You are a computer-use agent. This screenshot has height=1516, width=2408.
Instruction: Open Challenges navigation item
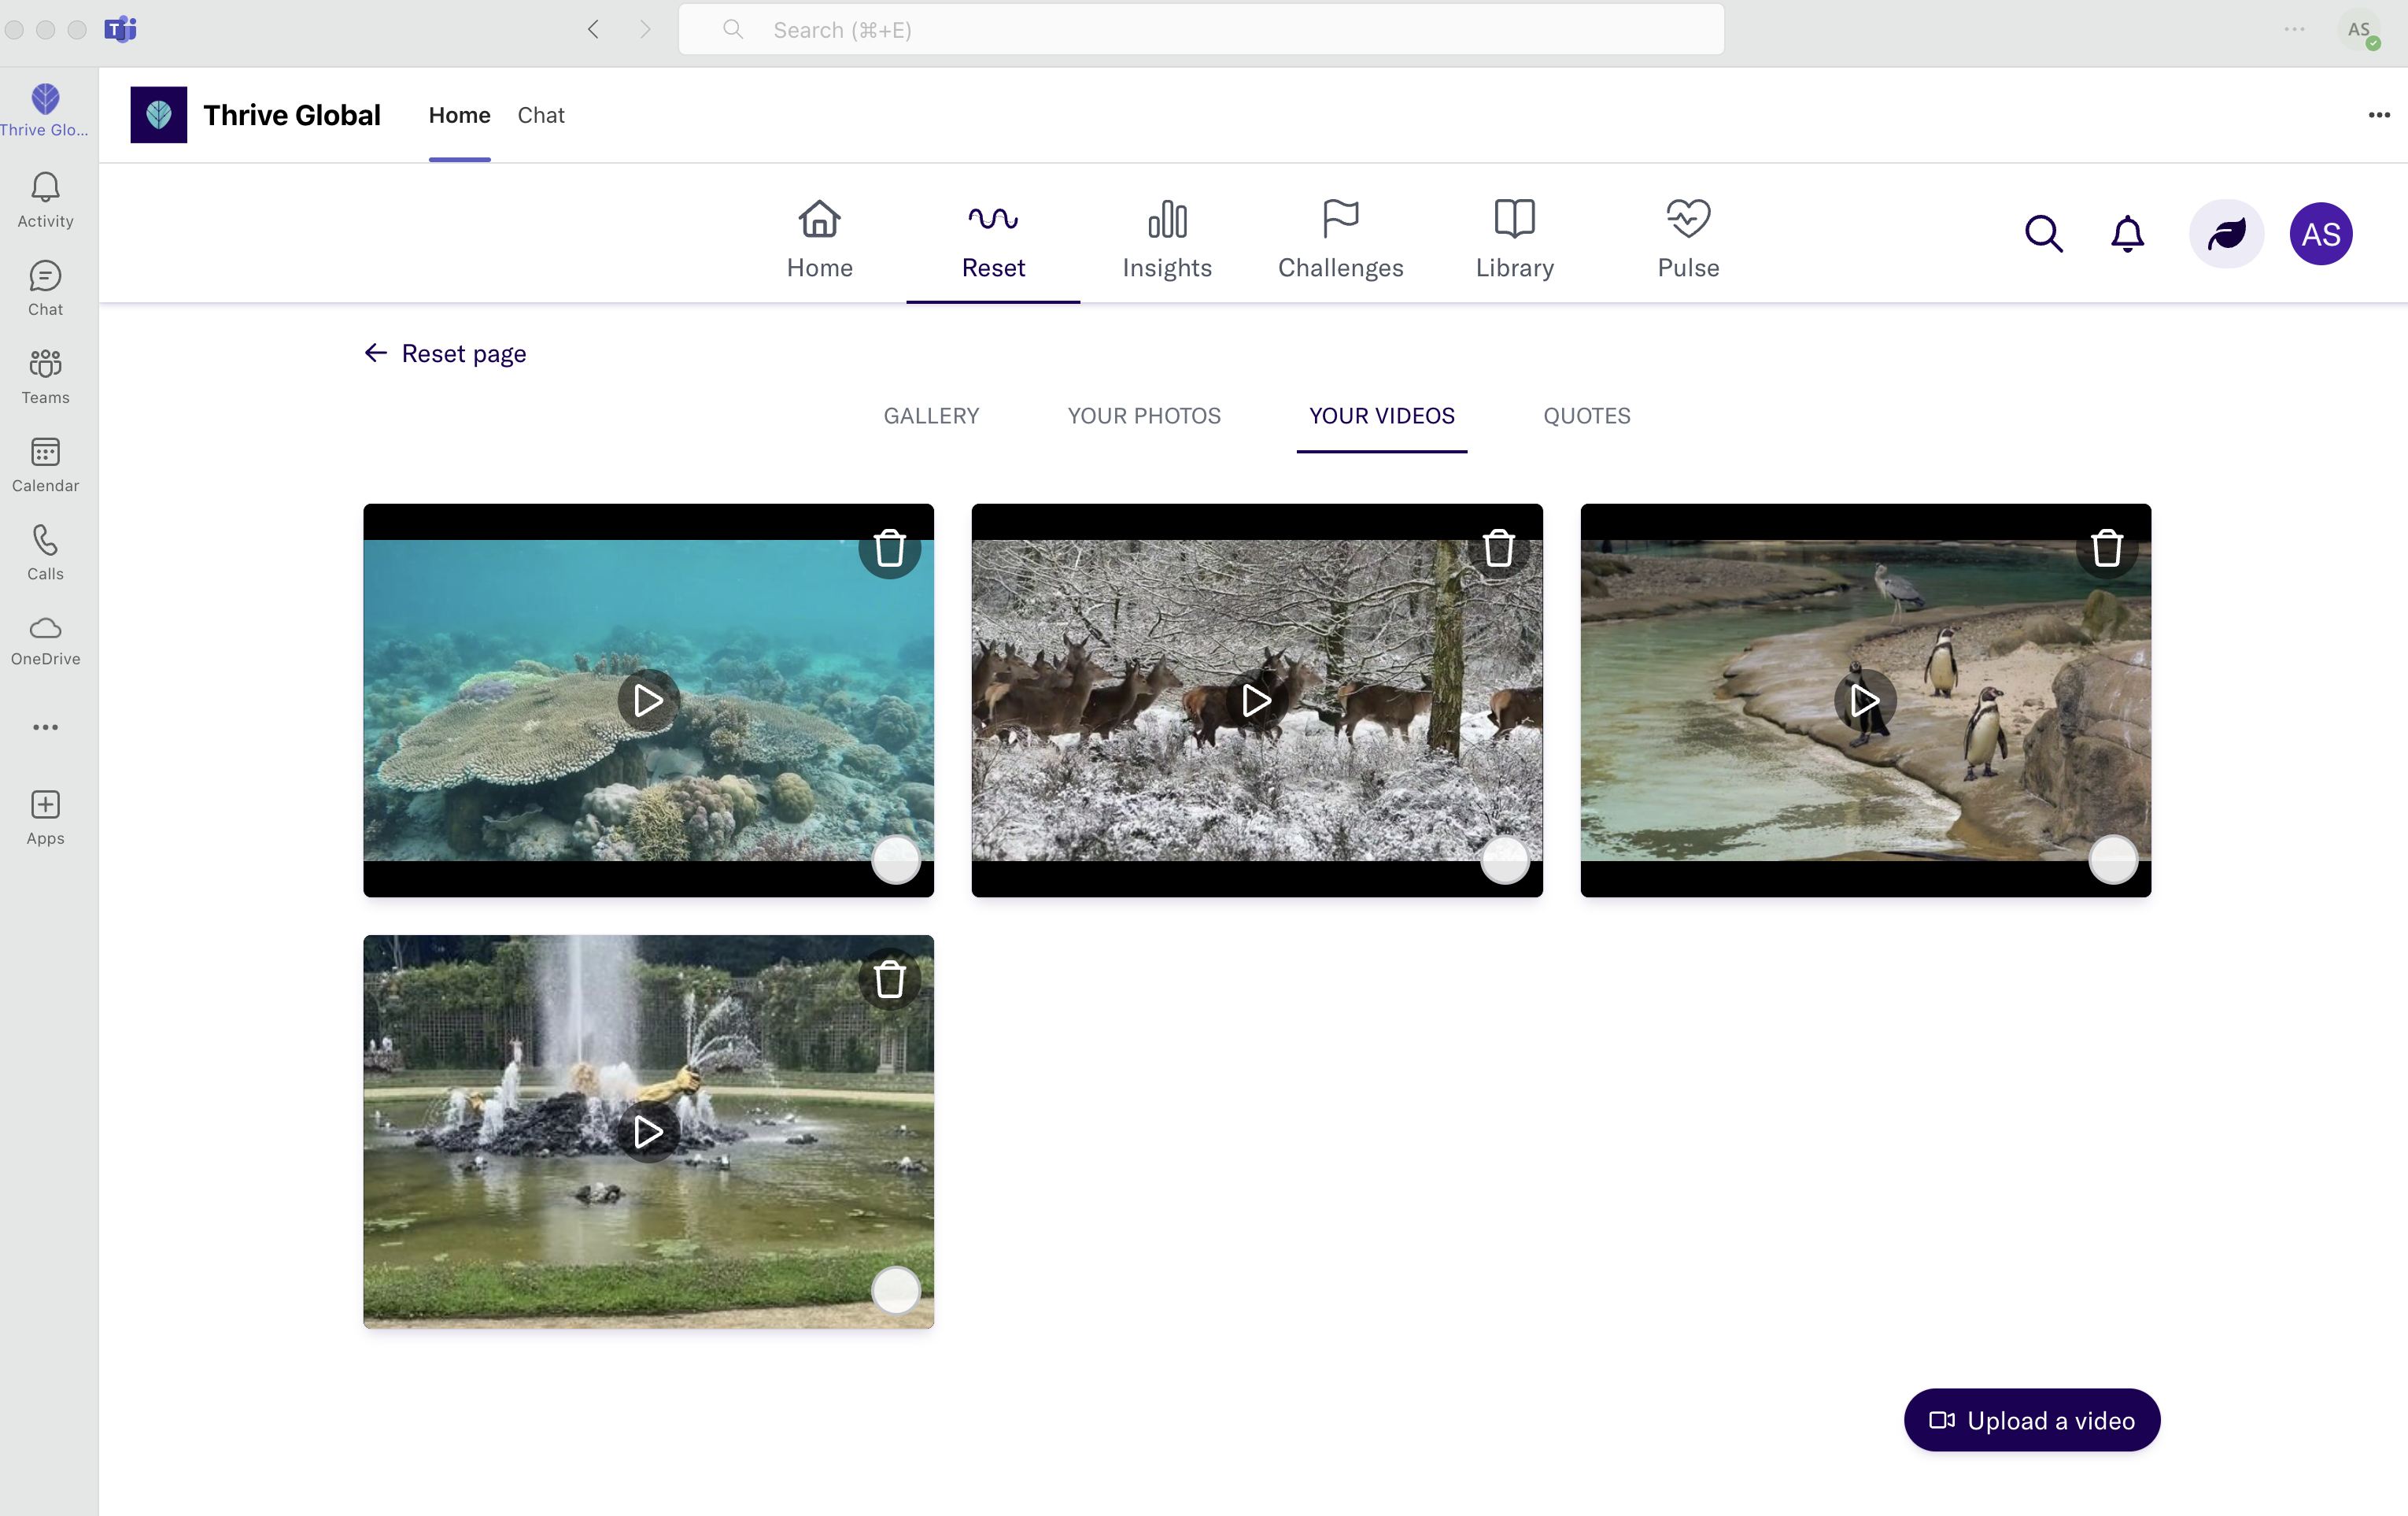(1340, 239)
